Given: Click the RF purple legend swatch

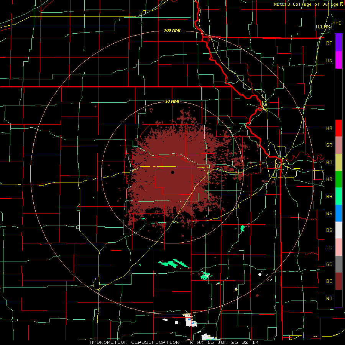Looking at the screenshot, I should click(x=338, y=43).
